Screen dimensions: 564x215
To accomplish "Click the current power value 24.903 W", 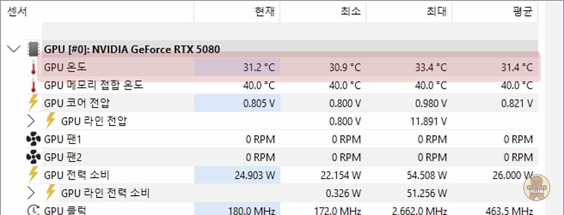I will 255,175.
